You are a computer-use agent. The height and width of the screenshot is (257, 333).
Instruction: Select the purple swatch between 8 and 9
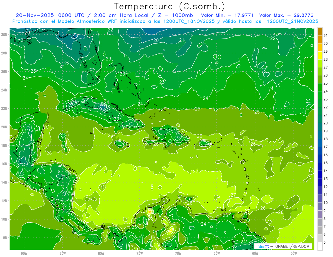pos(320,215)
